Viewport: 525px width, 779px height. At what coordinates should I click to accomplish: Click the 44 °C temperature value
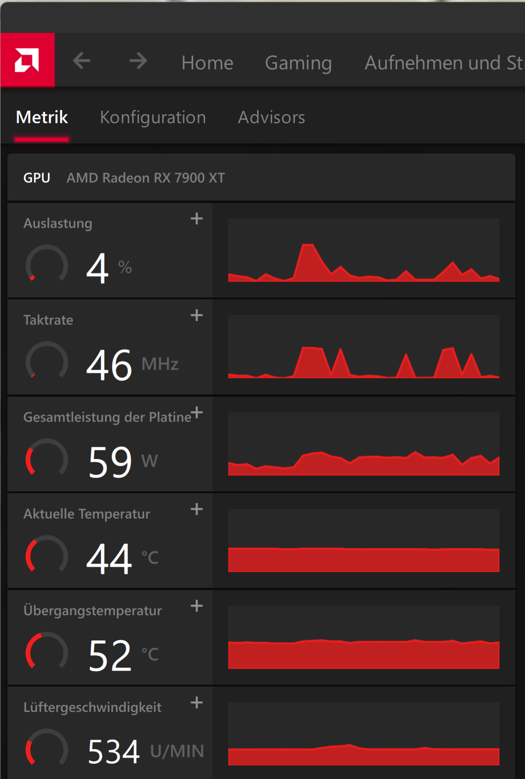pos(123,559)
